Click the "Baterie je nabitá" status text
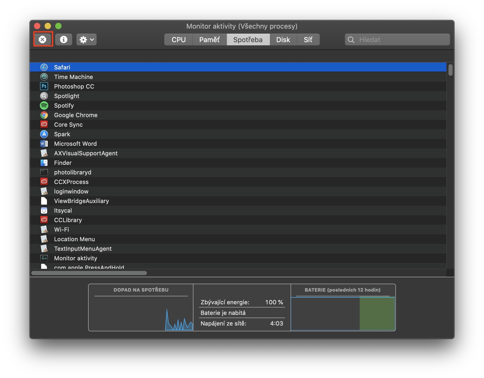This screenshot has height=378, width=484. 223,313
